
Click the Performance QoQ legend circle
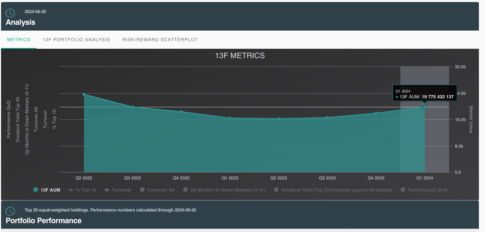pos(403,190)
